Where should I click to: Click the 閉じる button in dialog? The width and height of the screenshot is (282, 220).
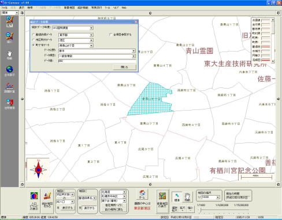124,67
